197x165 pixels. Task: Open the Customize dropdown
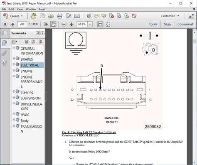tap(170, 16)
